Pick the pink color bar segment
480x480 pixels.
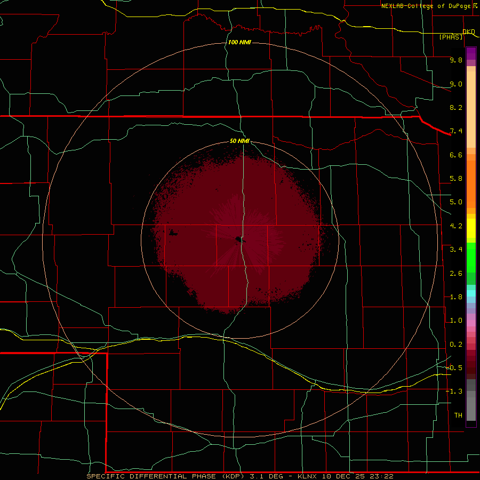click(x=471, y=323)
